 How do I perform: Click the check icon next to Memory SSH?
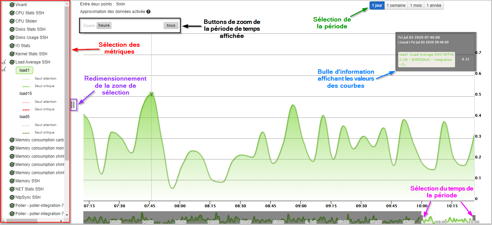pos(12,181)
